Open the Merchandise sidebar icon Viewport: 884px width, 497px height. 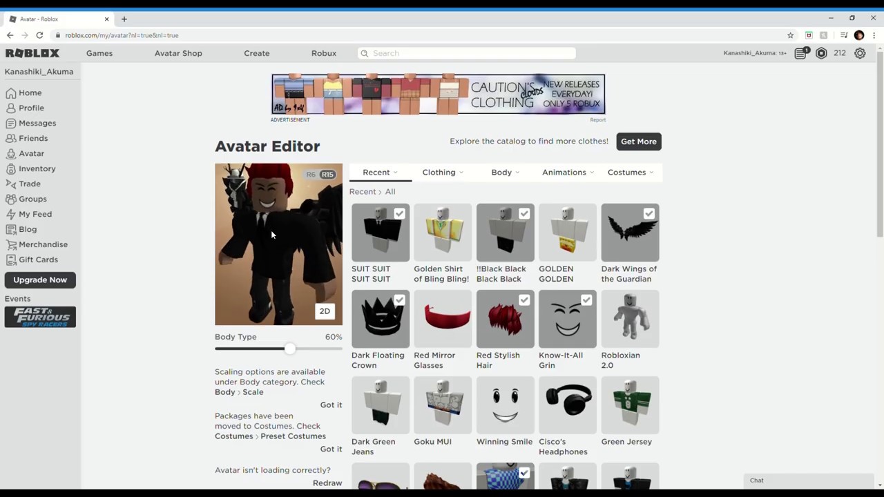(x=11, y=244)
